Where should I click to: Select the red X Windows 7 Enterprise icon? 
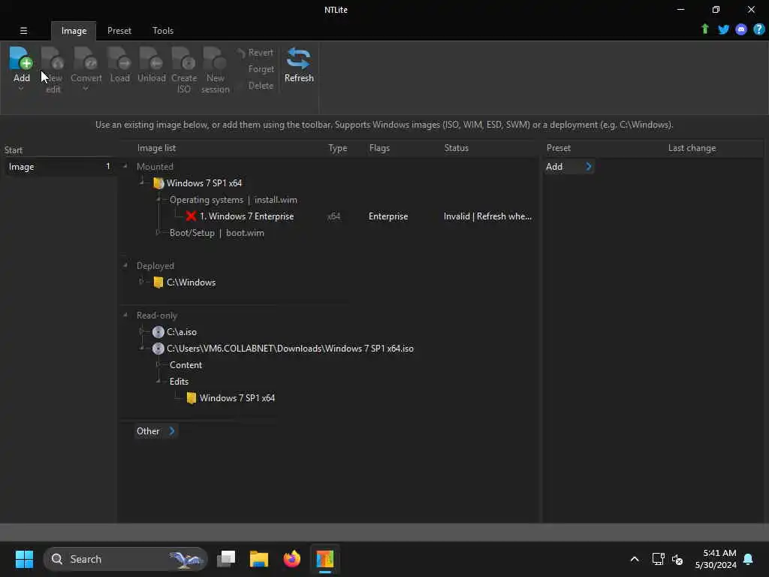coord(191,216)
